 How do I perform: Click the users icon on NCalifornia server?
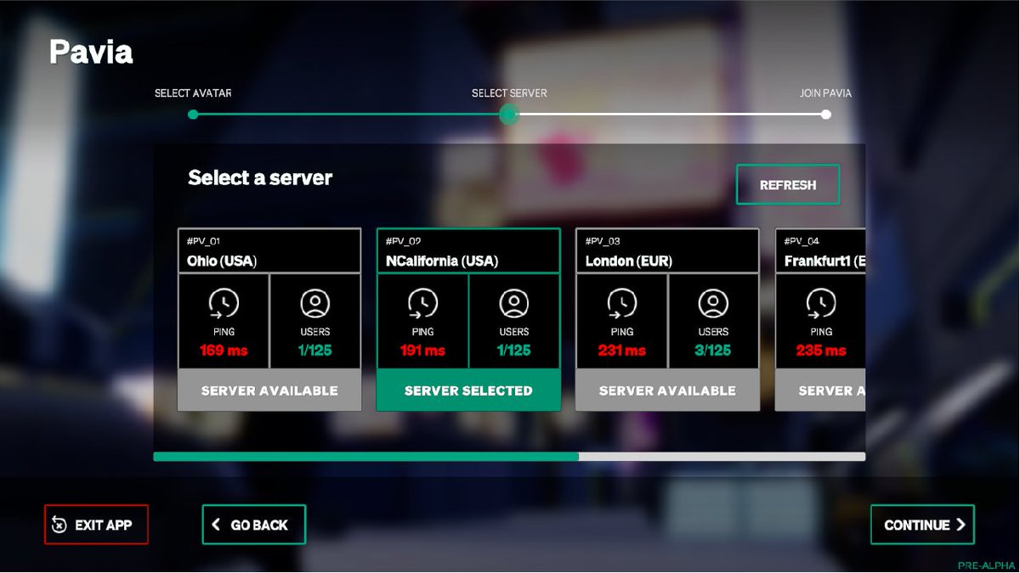click(514, 303)
